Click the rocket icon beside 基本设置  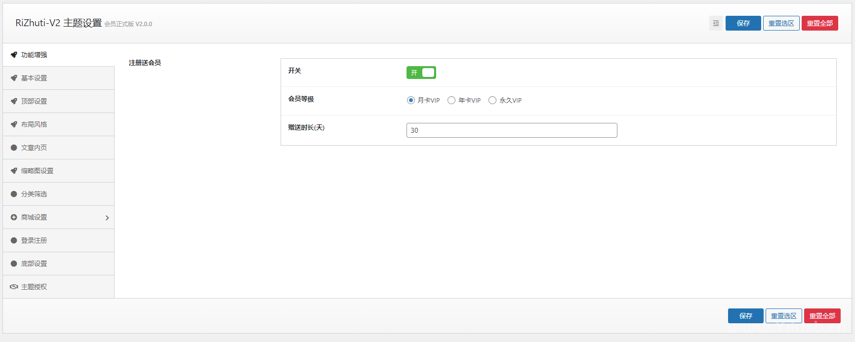(x=14, y=78)
